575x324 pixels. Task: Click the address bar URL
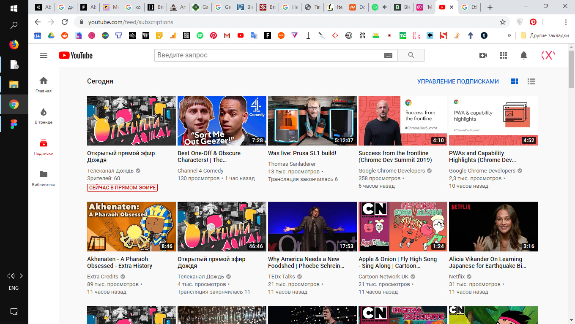coord(131,22)
